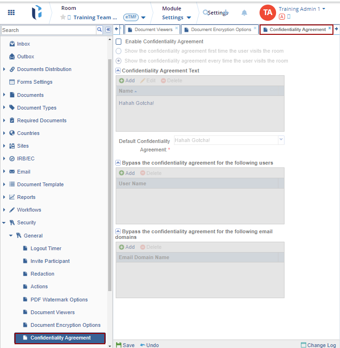The width and height of the screenshot is (340, 348).
Task: Click the Training Admin avatar icon
Action: click(268, 13)
